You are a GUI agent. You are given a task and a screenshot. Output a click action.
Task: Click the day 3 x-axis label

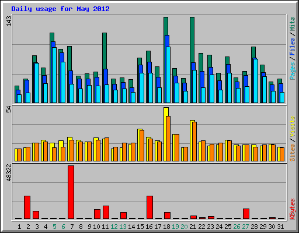click(x=37, y=227)
